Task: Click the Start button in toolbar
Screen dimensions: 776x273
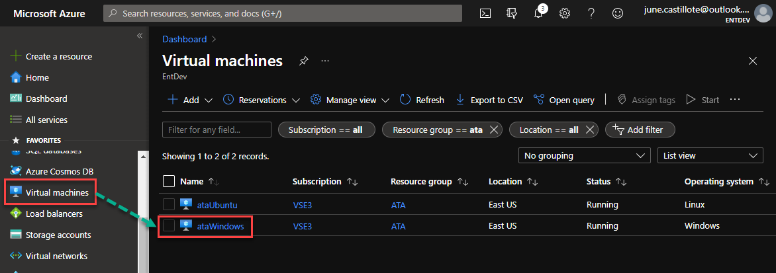Action: 703,100
